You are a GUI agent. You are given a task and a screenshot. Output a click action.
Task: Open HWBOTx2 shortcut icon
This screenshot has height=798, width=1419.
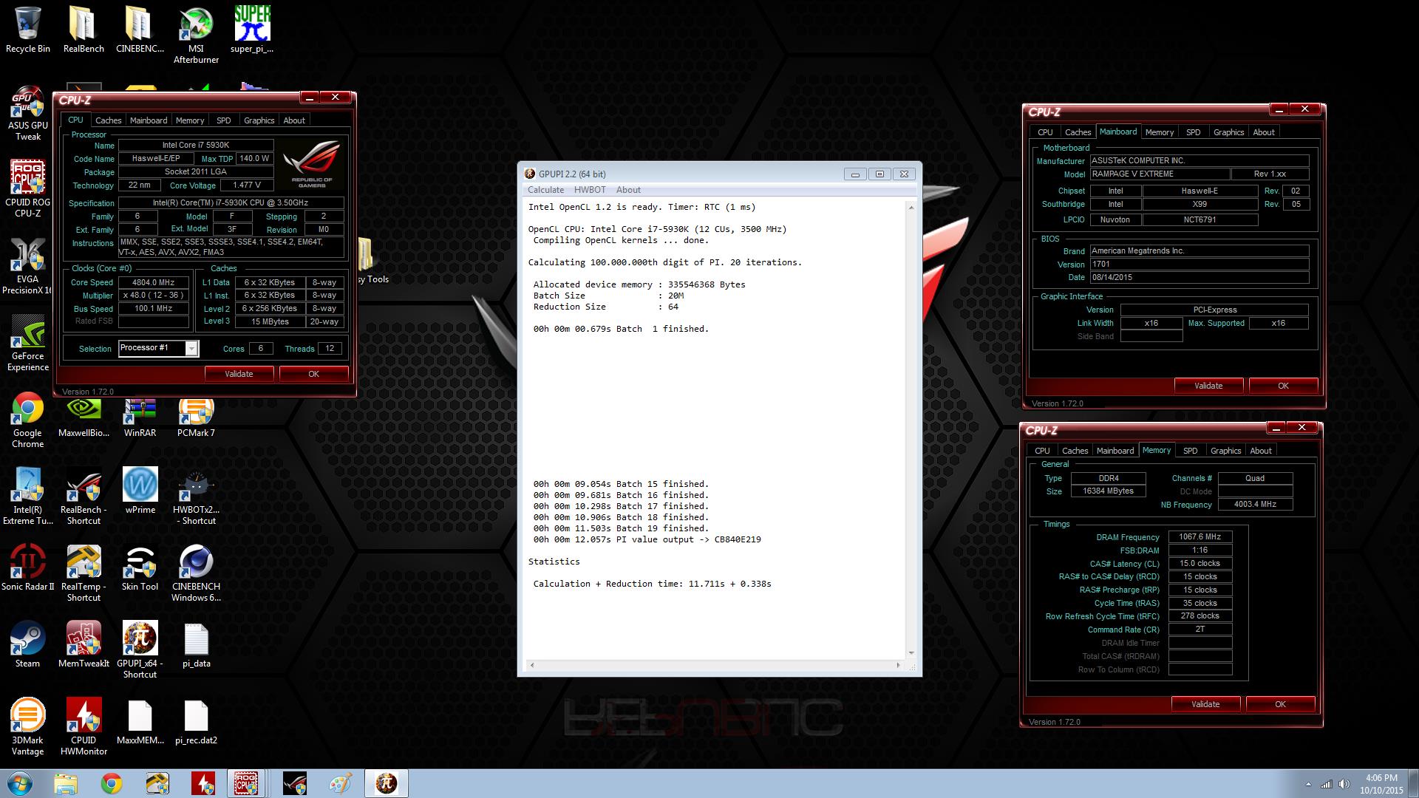(x=196, y=497)
